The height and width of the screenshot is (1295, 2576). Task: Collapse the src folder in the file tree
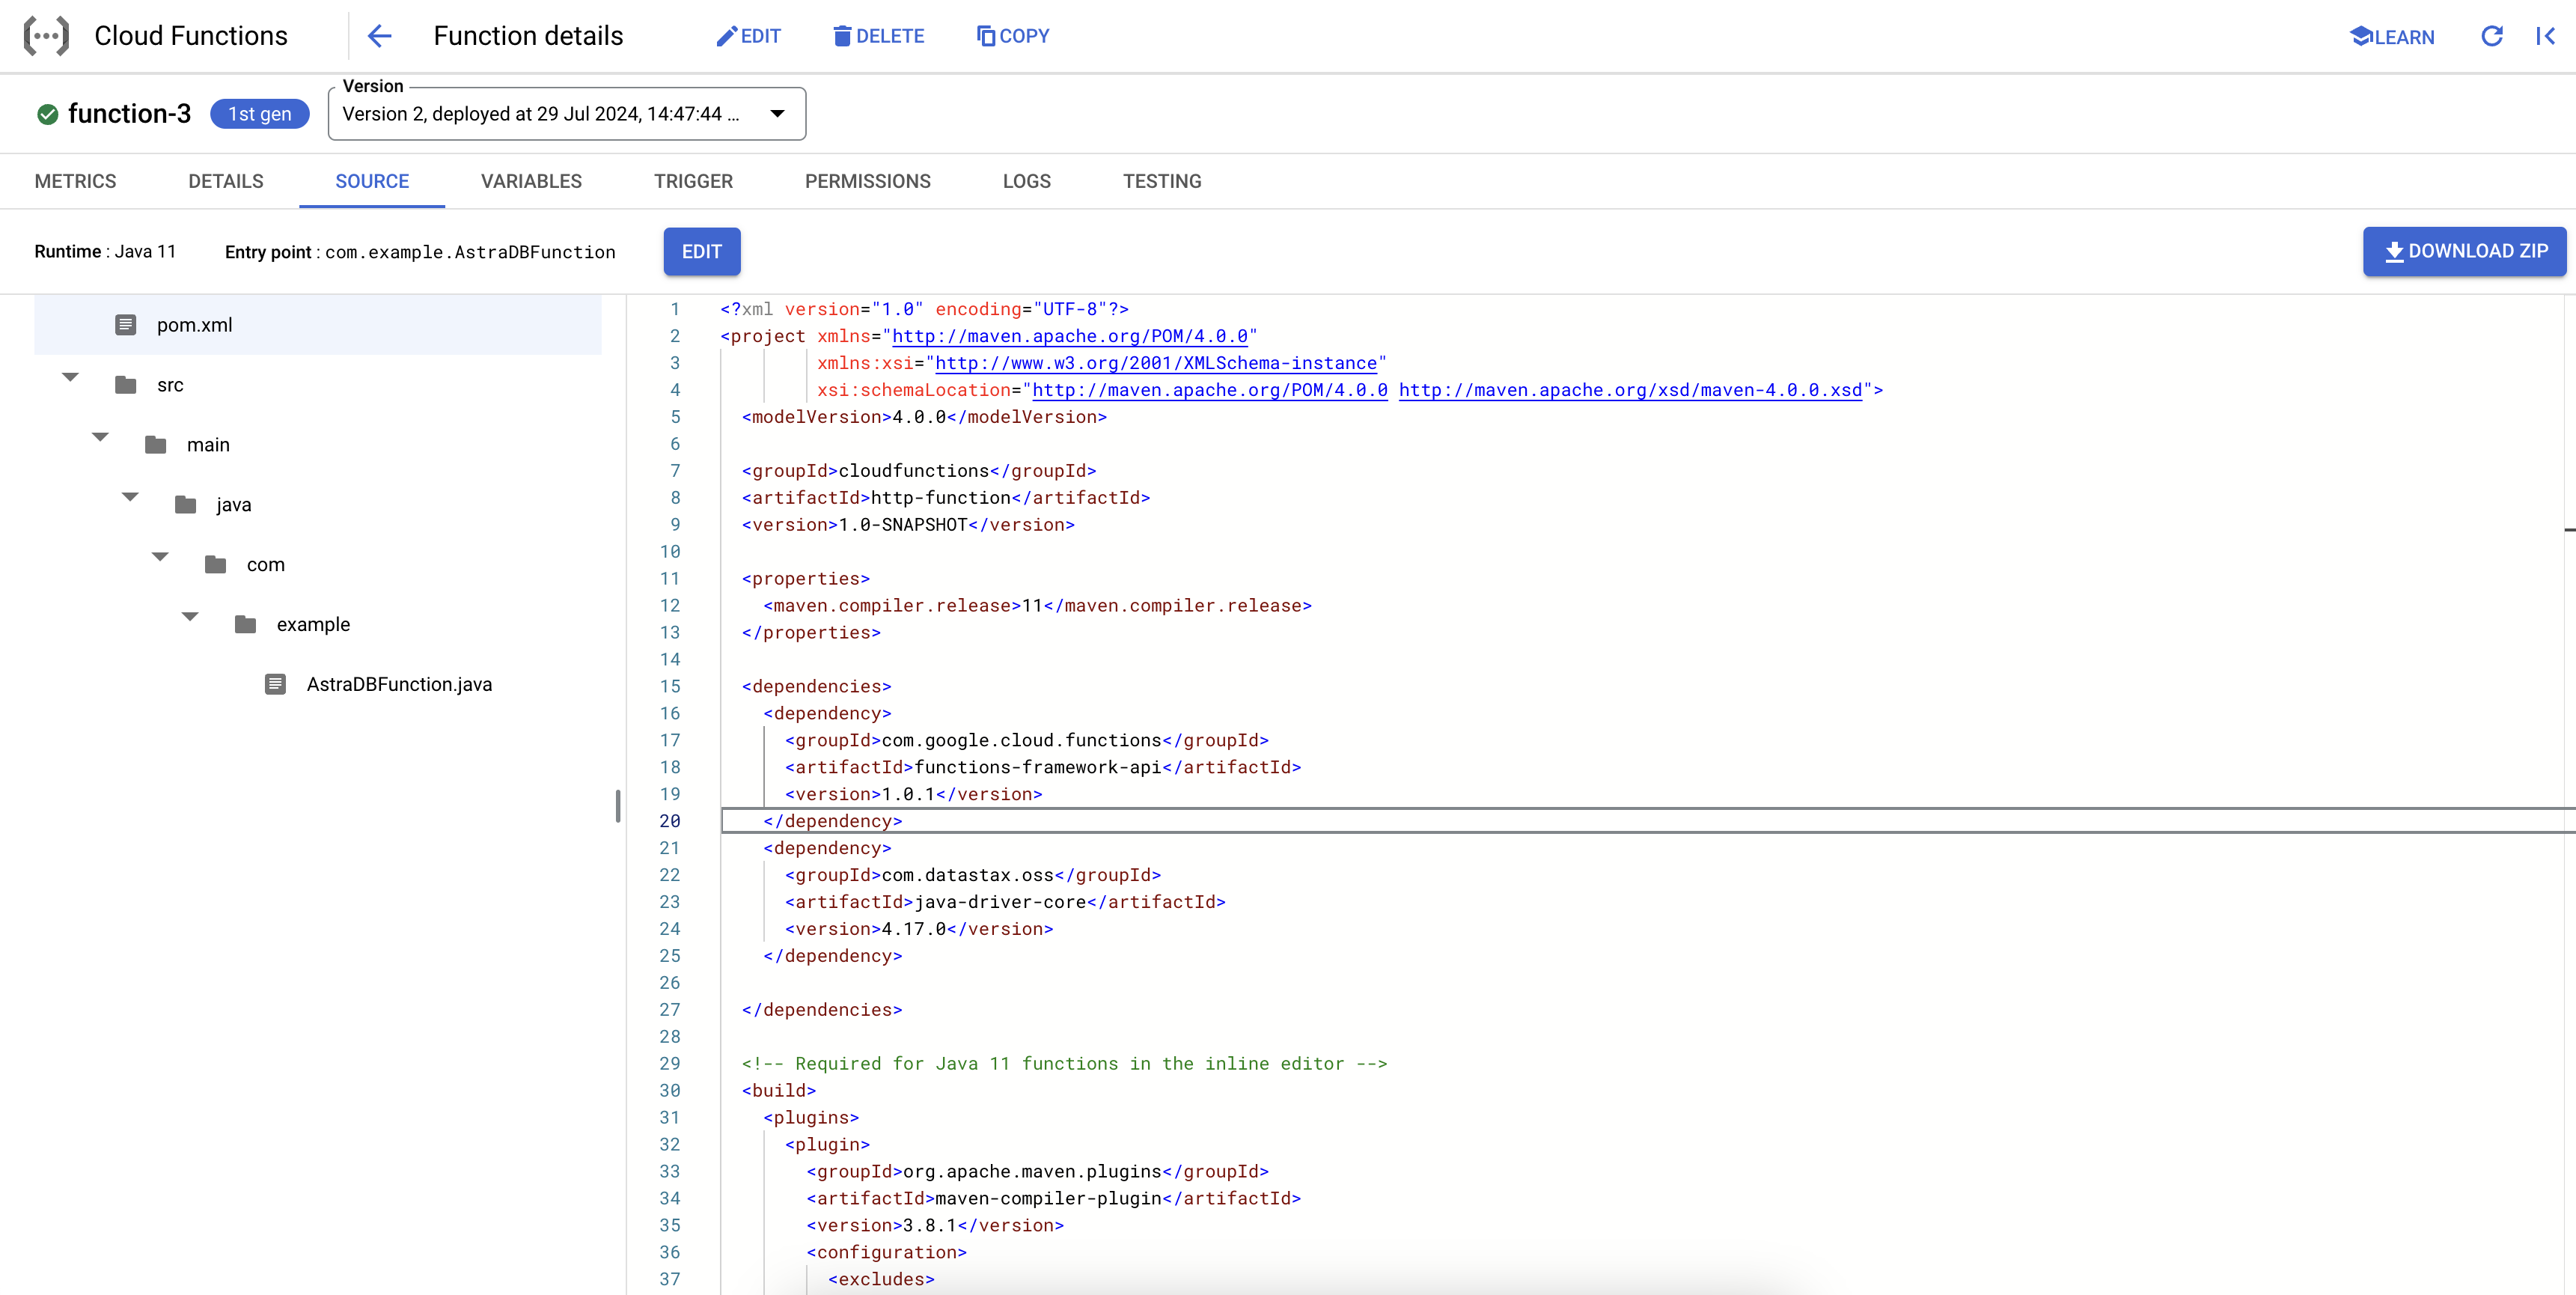point(69,377)
